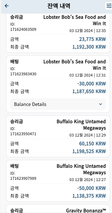Open the Lobster Bob's bet entry title
Screen dimensions: 112x213
75,65
